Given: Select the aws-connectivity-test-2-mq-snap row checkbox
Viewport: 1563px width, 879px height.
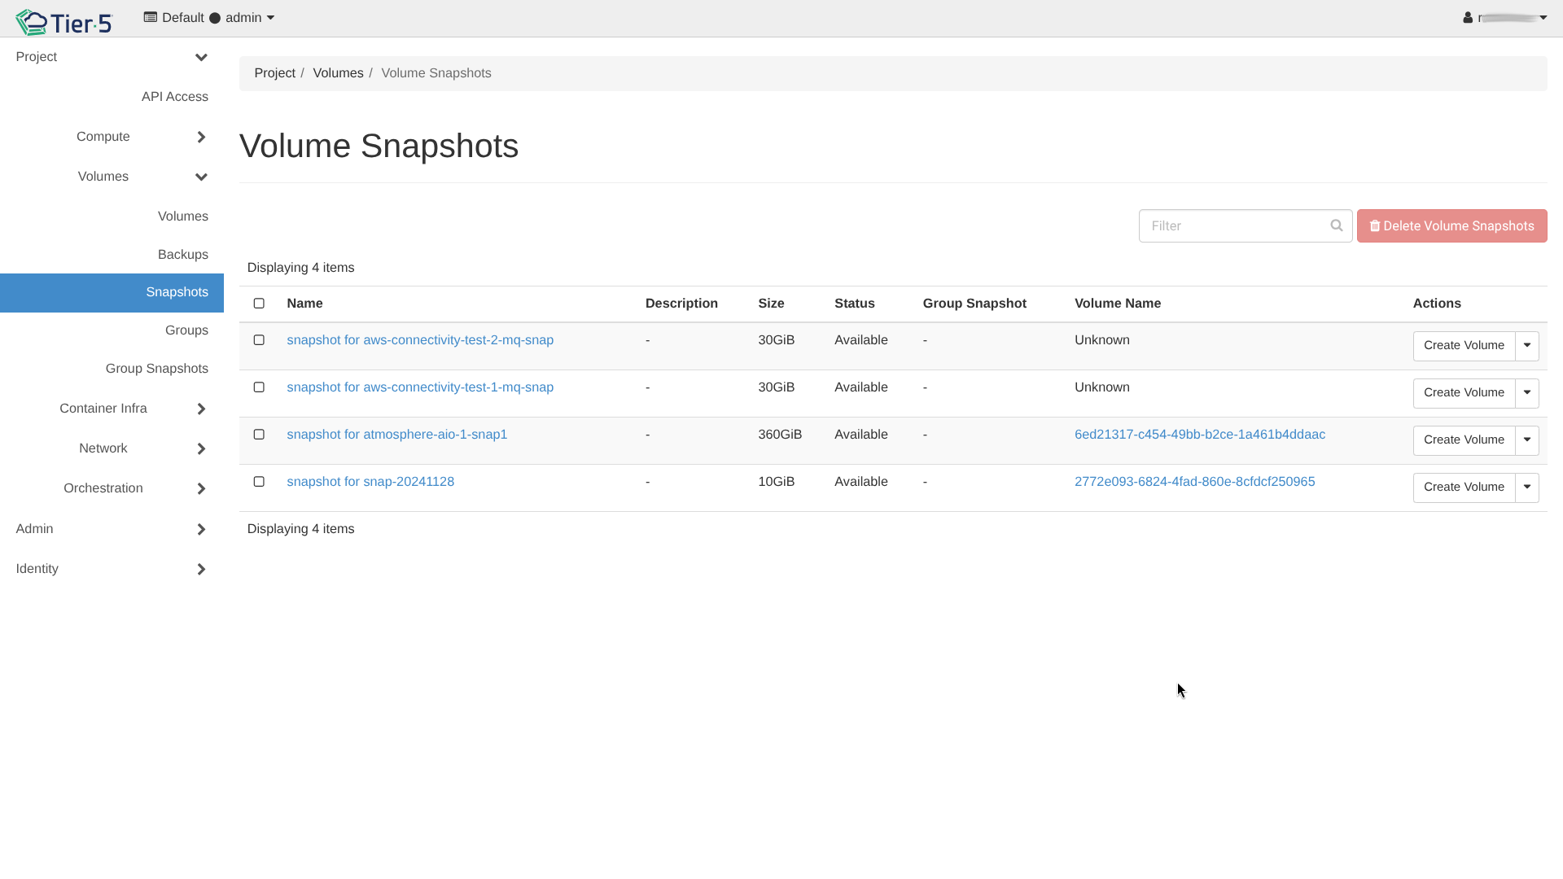Looking at the screenshot, I should 259,340.
